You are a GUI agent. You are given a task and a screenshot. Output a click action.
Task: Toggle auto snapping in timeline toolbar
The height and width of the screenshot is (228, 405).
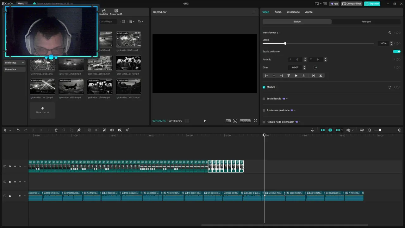pyautogui.click(x=330, y=130)
